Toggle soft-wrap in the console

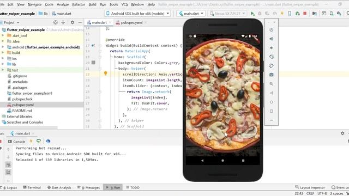pyautogui.click(x=8, y=164)
